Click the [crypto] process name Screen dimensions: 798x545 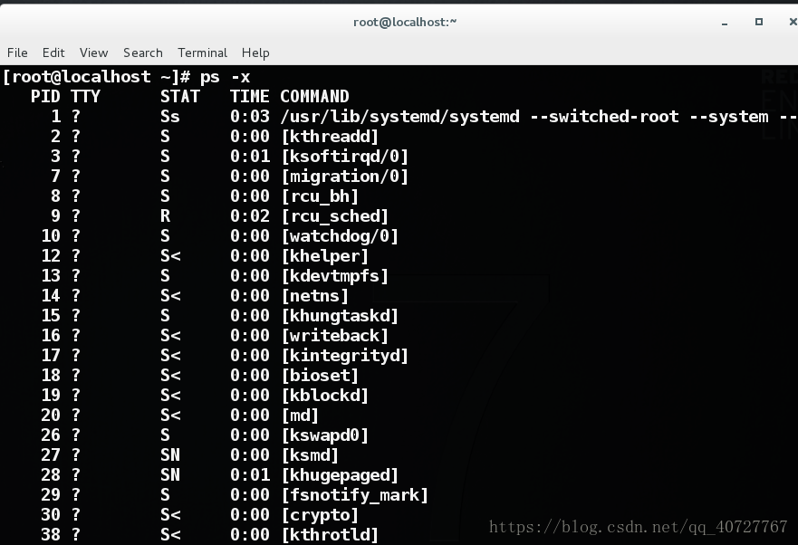[x=320, y=514]
